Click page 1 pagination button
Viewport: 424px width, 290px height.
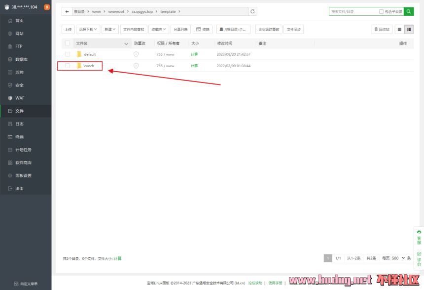(328, 258)
